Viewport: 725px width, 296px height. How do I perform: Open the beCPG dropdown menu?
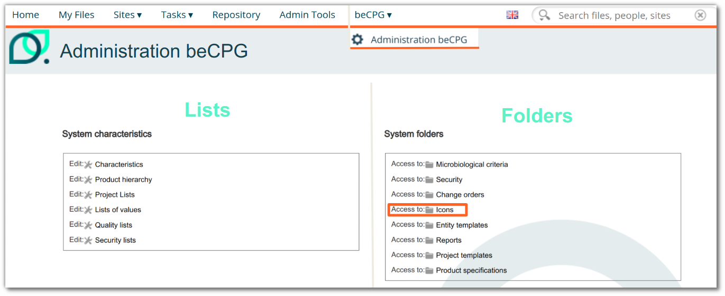(373, 15)
